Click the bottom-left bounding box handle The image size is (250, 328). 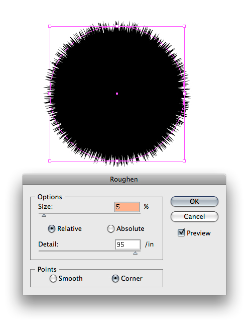50,161
